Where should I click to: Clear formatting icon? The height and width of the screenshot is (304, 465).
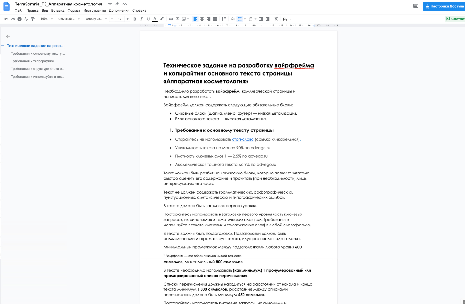(x=276, y=19)
